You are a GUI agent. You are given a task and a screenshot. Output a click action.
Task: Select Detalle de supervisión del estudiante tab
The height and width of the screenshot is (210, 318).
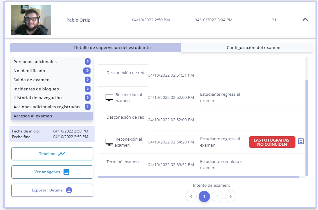(112, 48)
